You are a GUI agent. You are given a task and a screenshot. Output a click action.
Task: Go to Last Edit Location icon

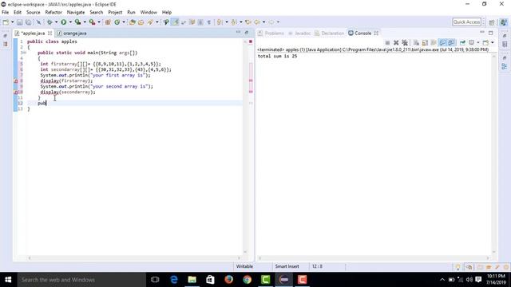(248, 22)
